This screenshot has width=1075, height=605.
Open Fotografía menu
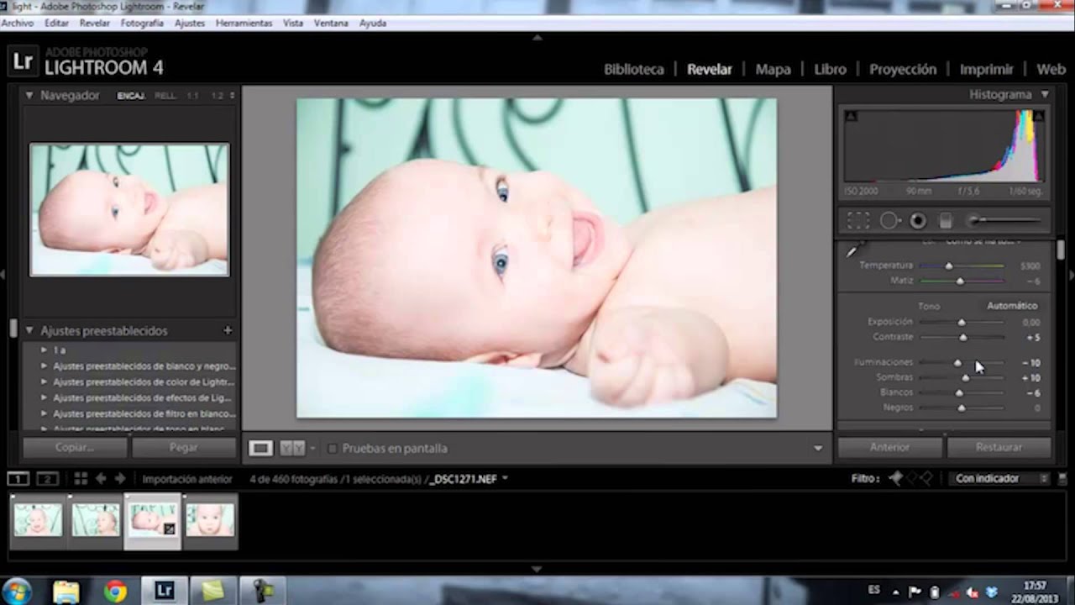point(142,24)
